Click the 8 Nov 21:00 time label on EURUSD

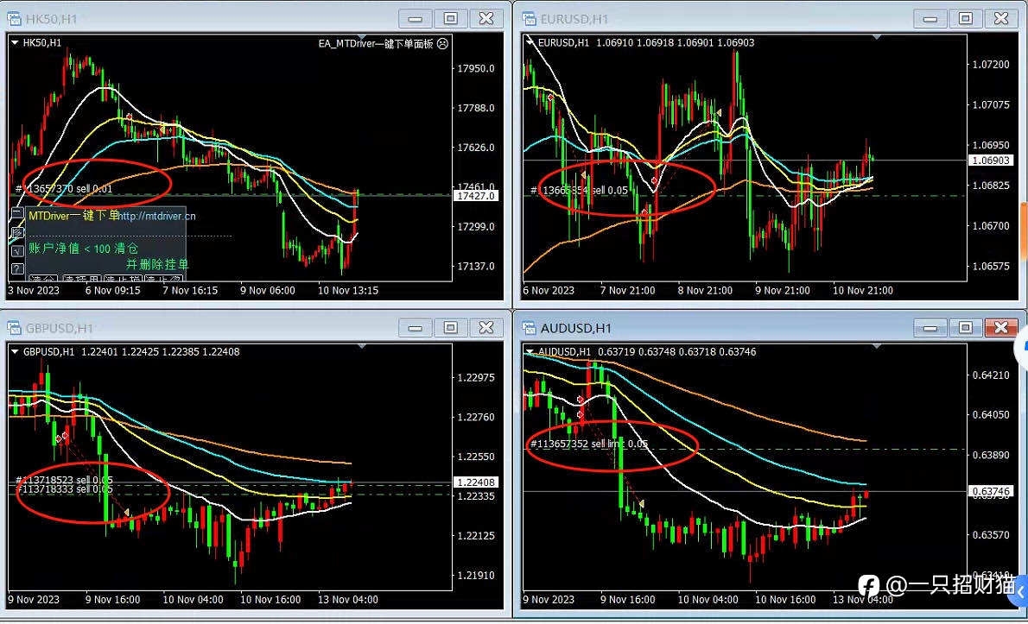coord(705,290)
